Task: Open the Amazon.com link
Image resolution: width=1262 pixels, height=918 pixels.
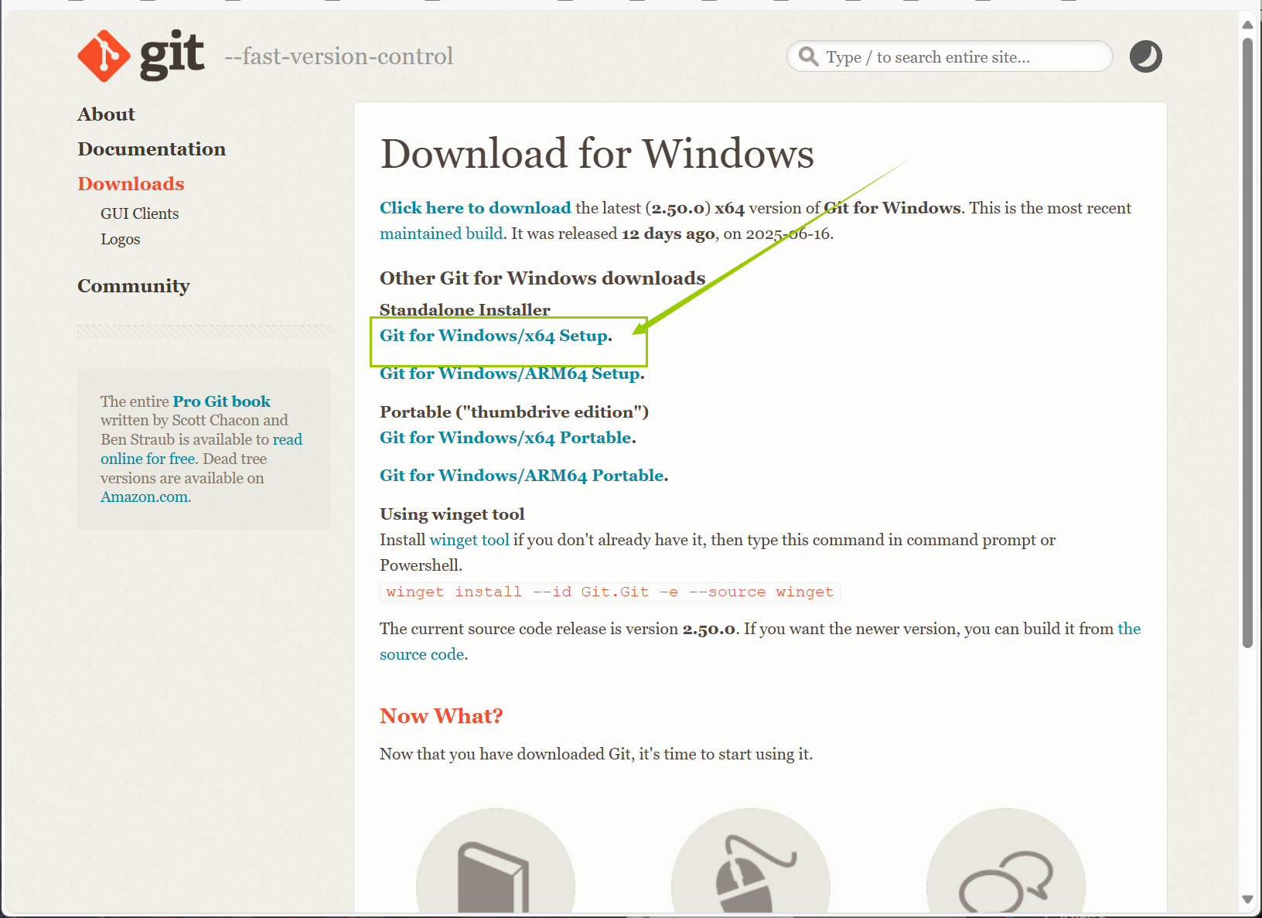Action: tap(145, 497)
